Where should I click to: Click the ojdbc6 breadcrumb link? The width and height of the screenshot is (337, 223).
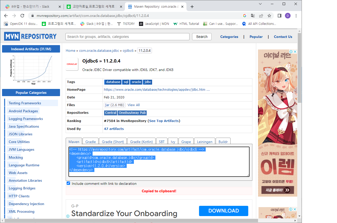128,50
